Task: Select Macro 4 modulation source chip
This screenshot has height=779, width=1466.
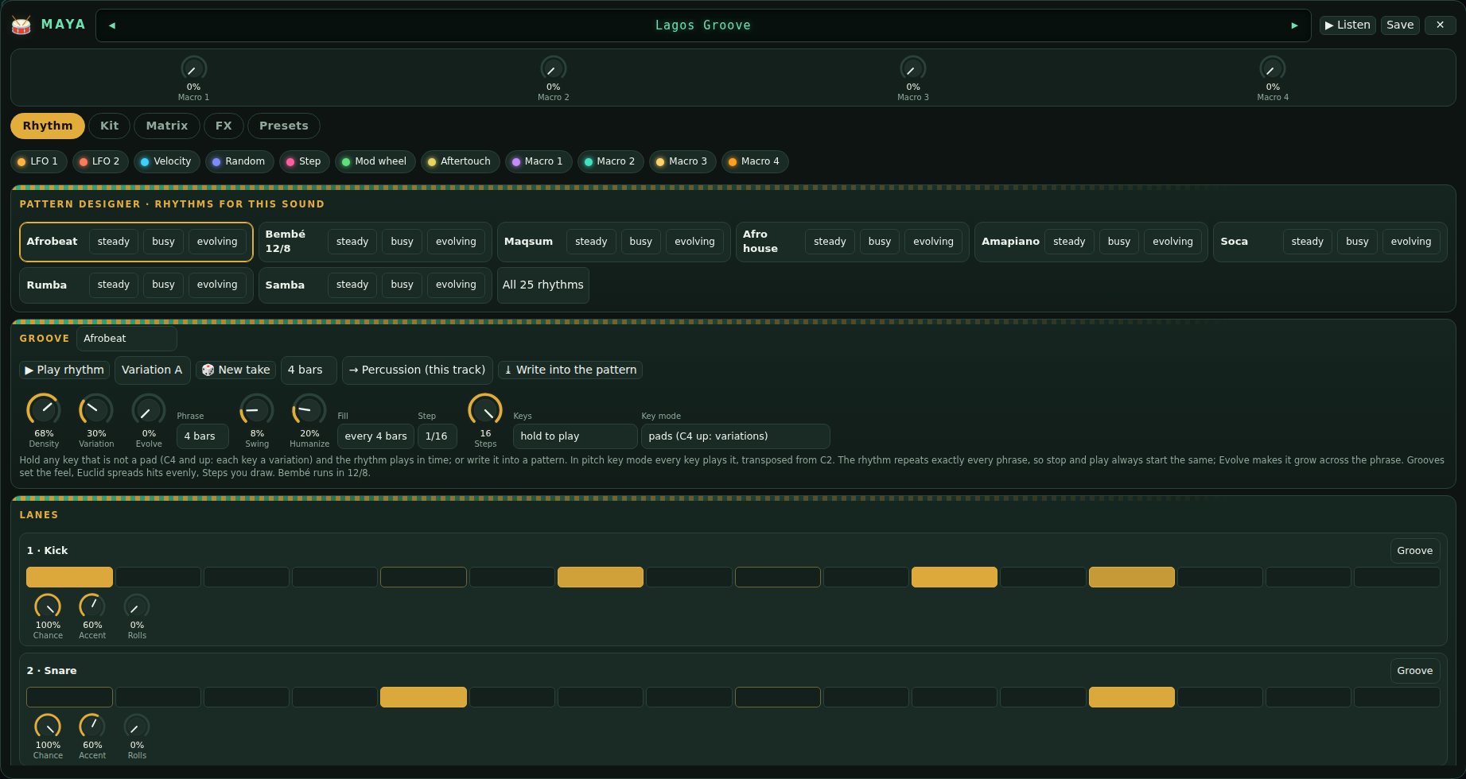Action: pyautogui.click(x=755, y=161)
